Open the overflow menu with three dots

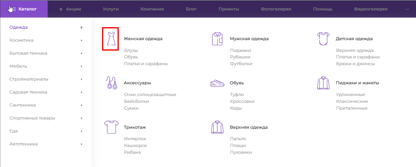click(407, 9)
